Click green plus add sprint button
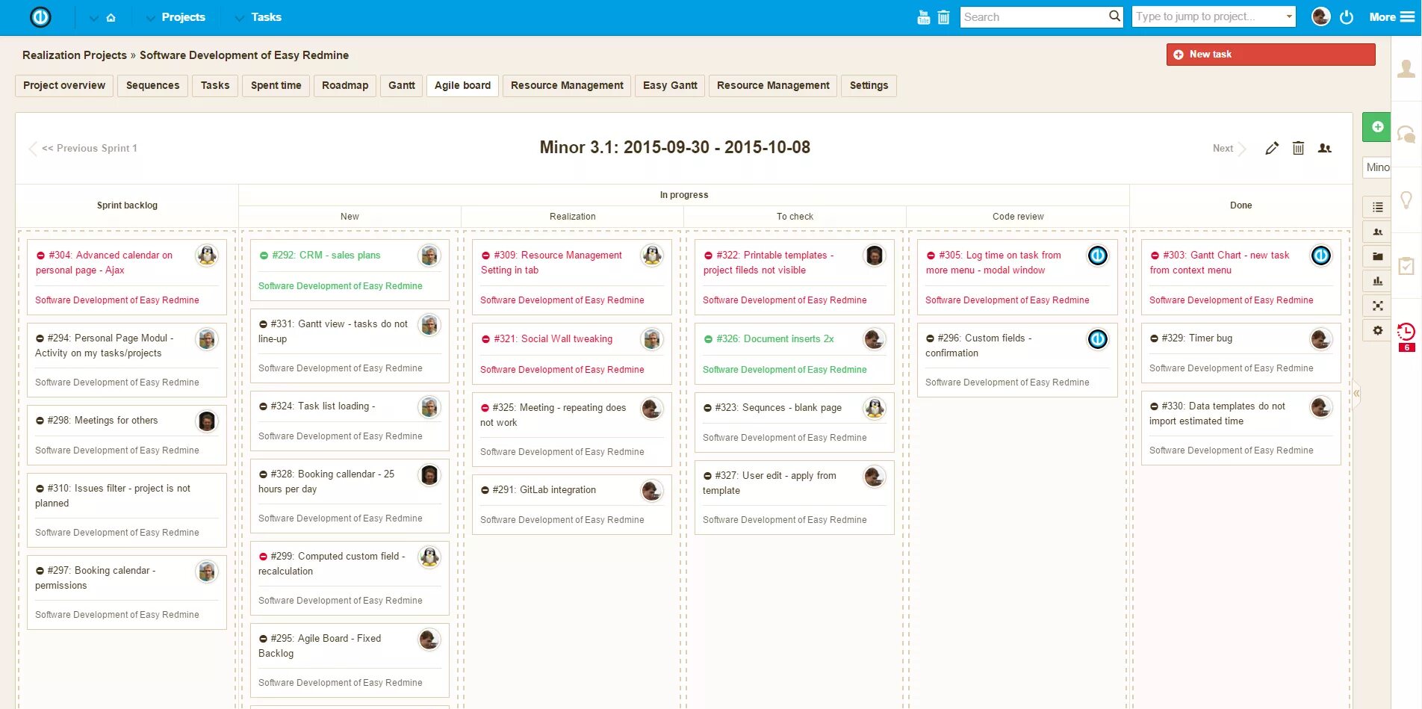Image resolution: width=1422 pixels, height=709 pixels. (1377, 127)
